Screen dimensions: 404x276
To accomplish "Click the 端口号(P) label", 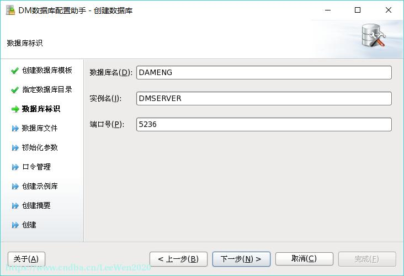I will point(107,124).
